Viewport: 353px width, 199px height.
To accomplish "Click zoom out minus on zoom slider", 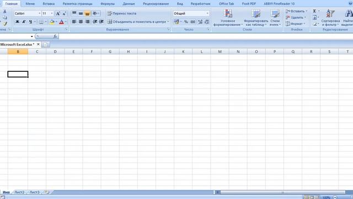I will [x=335, y=197].
